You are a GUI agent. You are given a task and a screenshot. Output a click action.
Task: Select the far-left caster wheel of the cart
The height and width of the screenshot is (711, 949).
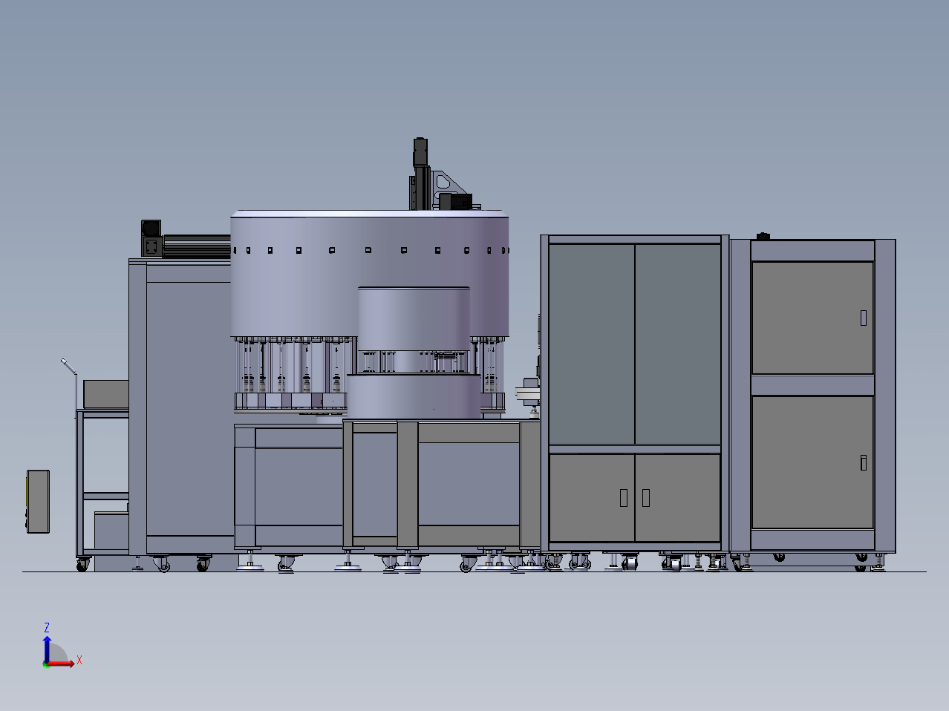click(82, 565)
